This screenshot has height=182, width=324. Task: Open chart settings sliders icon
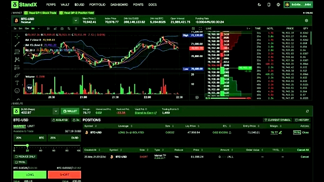(69, 29)
